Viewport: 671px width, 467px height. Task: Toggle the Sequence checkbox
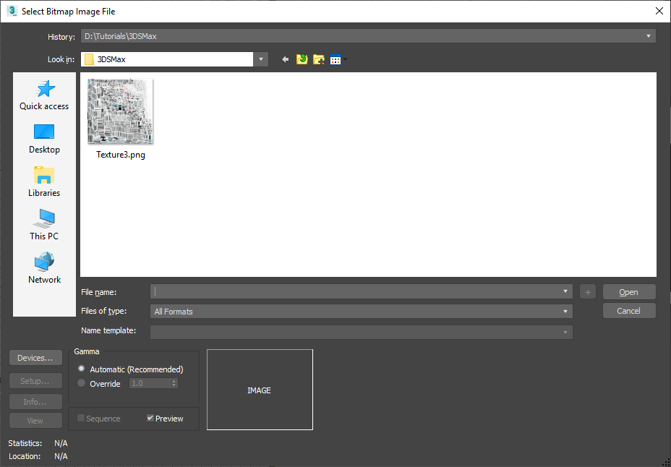pyautogui.click(x=81, y=418)
